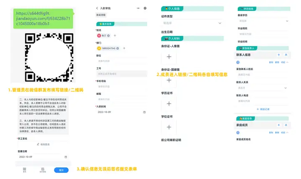
Task: Go back from the 入职审批 screen
Action: click(97, 8)
